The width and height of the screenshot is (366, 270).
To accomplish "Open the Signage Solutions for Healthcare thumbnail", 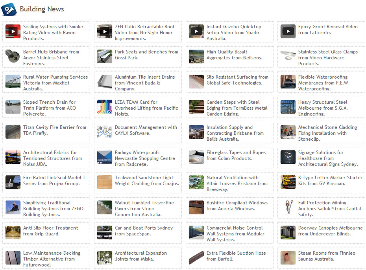I will coord(288,157).
